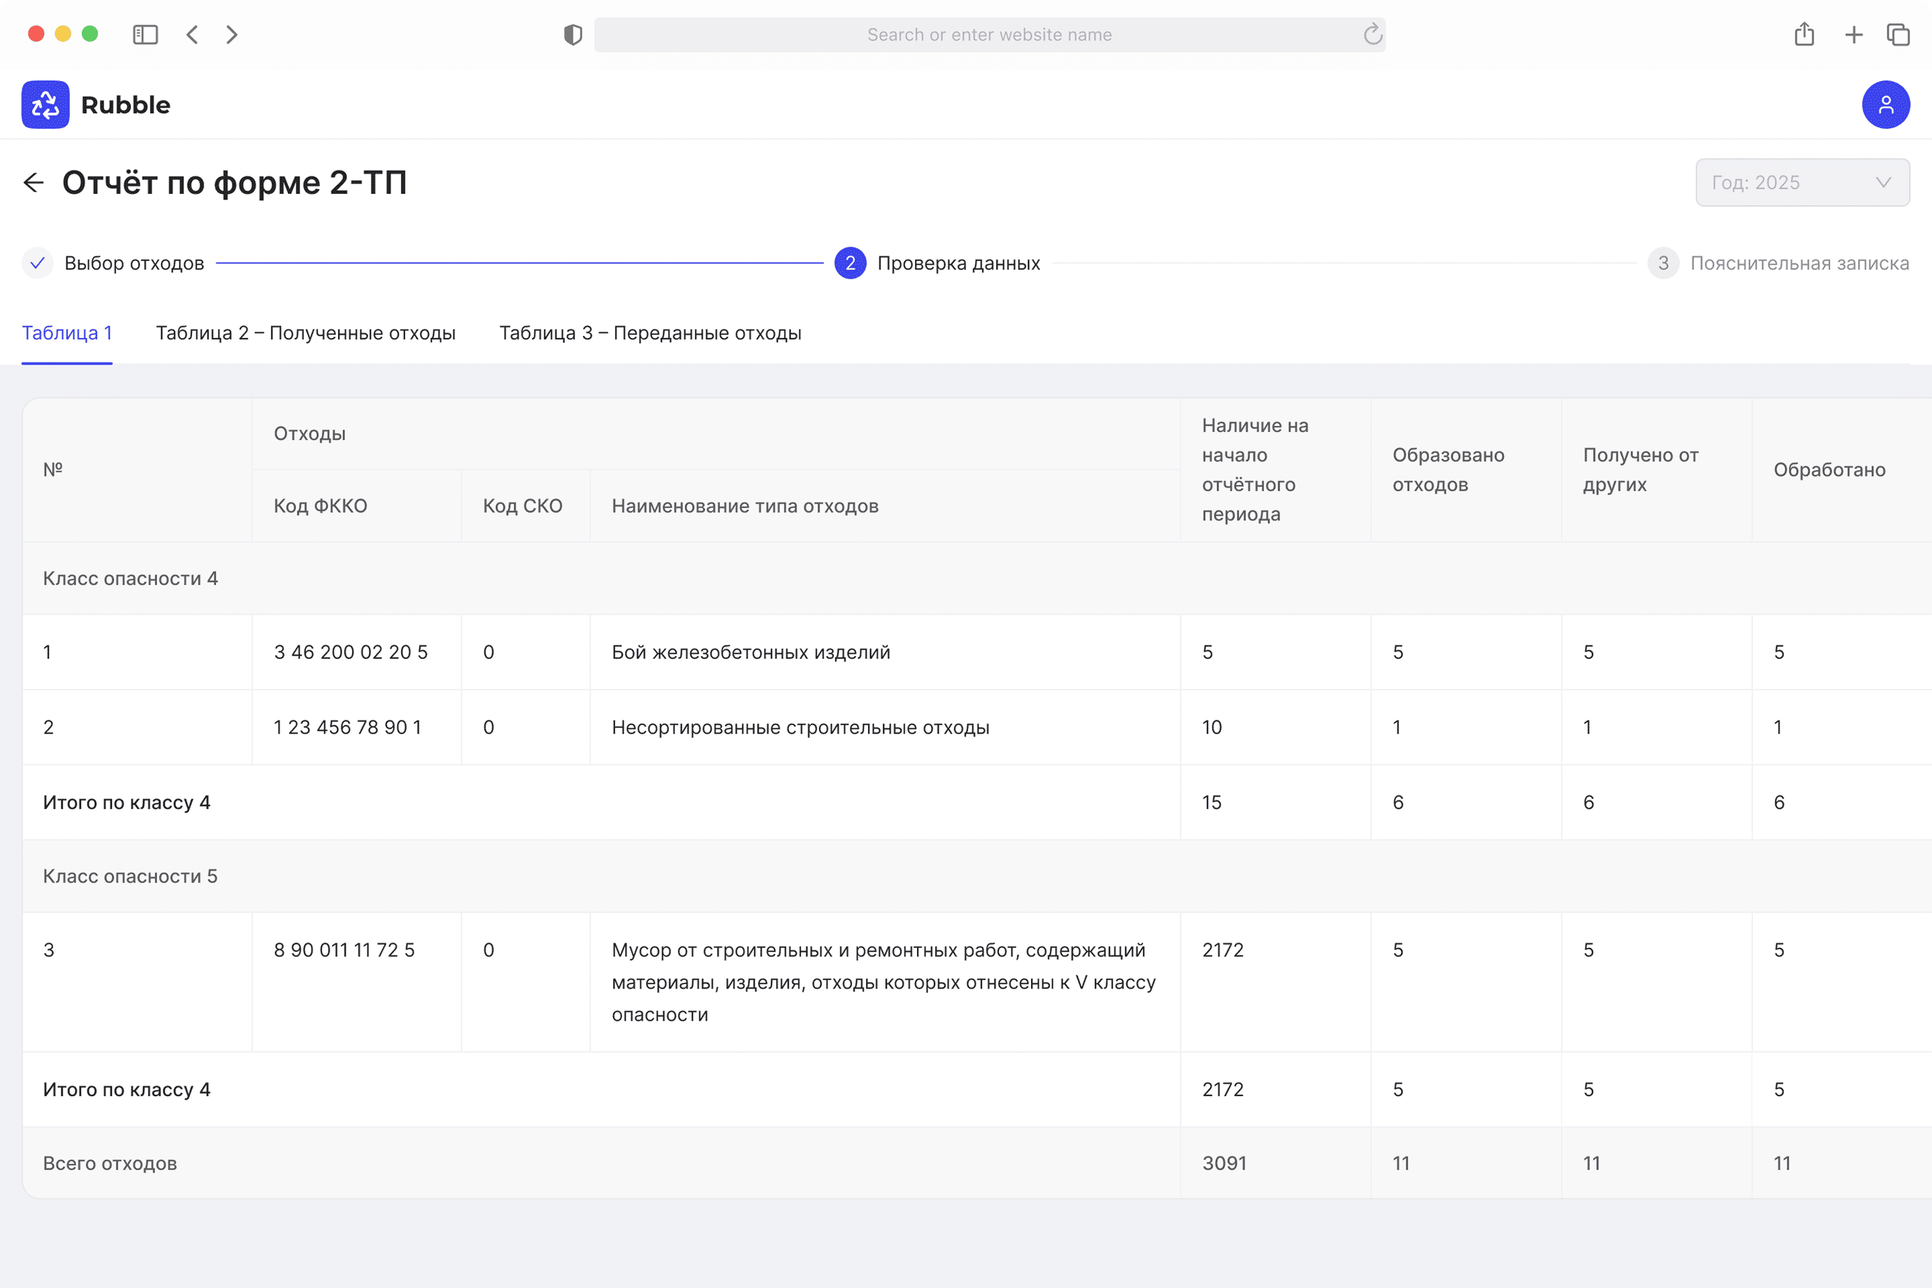This screenshot has height=1288, width=1932.
Task: Show the tab overview icon
Action: 1899,35
